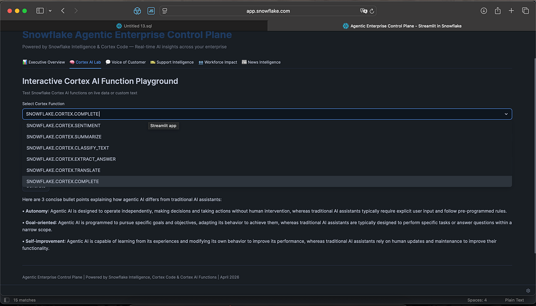Click the Autonomy bullet text
This screenshot has height=306, width=536.
point(264,211)
